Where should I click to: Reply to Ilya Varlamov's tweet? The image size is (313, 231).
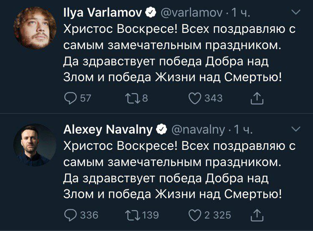[70, 98]
